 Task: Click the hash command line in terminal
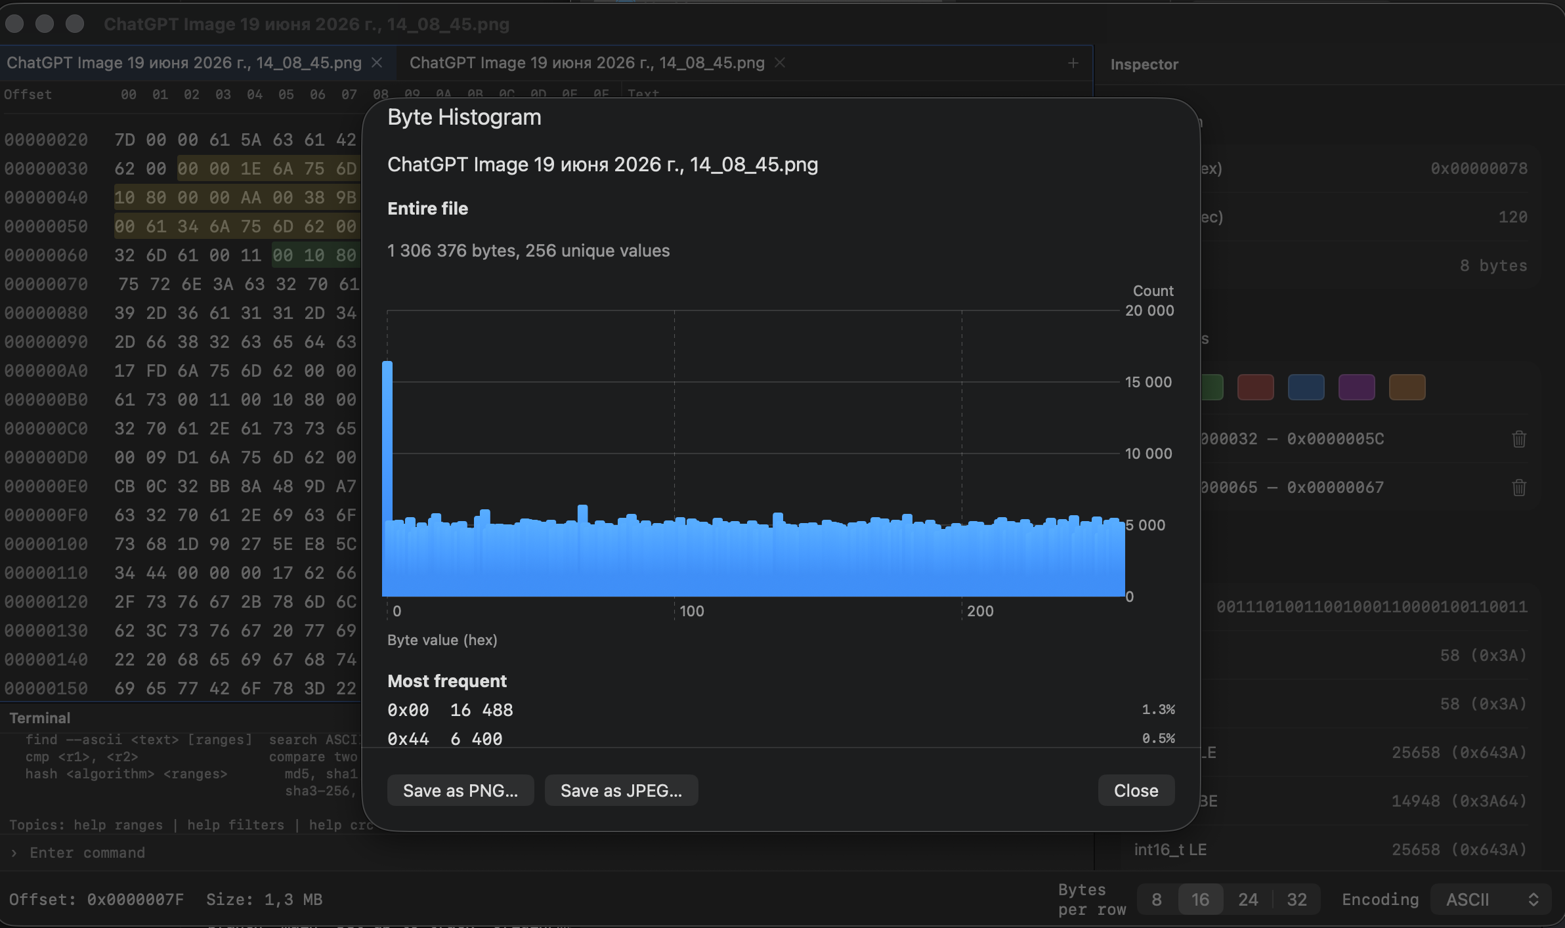pyautogui.click(x=126, y=774)
